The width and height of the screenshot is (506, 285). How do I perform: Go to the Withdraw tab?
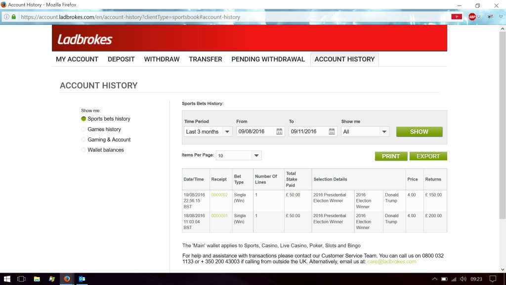(162, 59)
